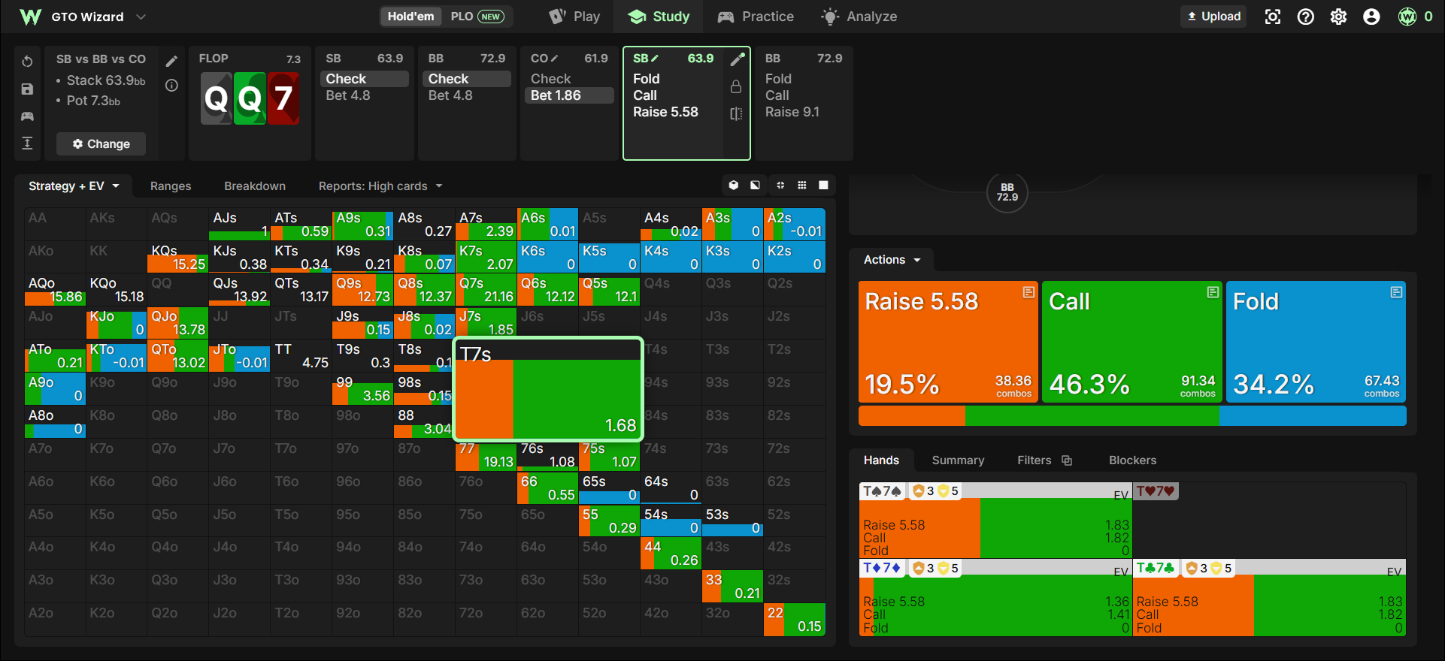Open the user account icon

(x=1371, y=17)
